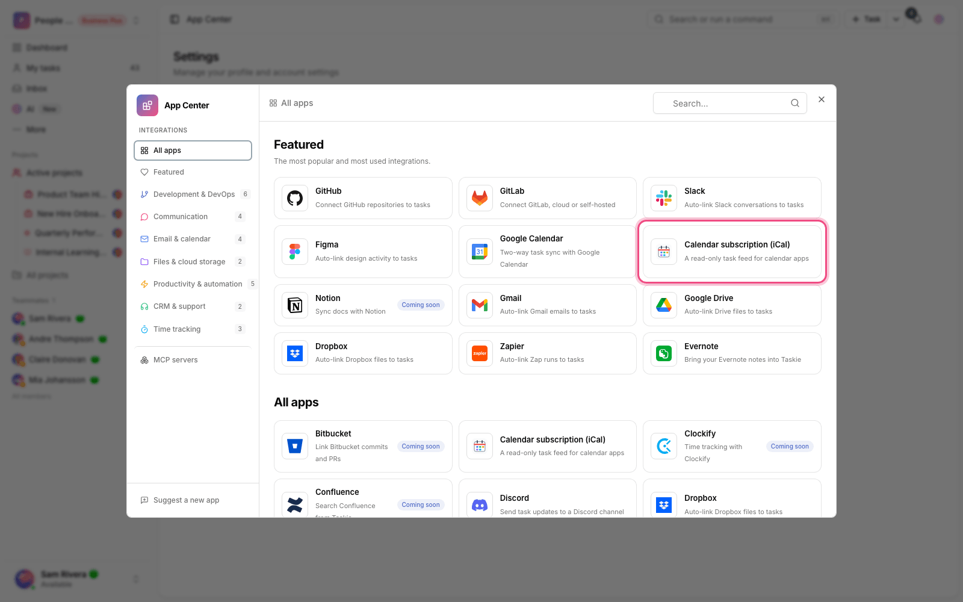The height and width of the screenshot is (602, 963).
Task: Select the Bitbucket bucket icon
Action: point(295,446)
